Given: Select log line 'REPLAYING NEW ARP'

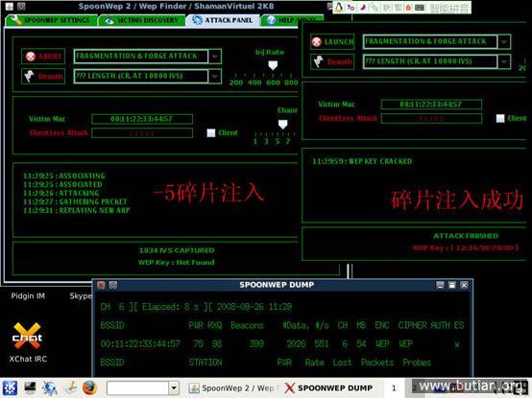Looking at the screenshot, I should tap(77, 210).
